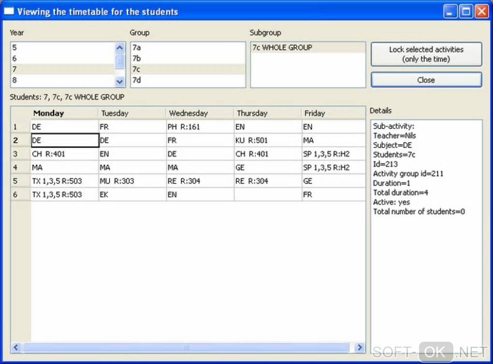Click the empty Thursday cell in row 6
Screen dimensions: 493x364
pyautogui.click(x=267, y=195)
